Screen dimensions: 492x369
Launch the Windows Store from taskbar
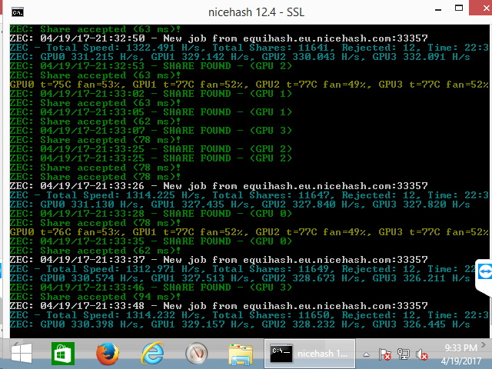(x=63, y=354)
